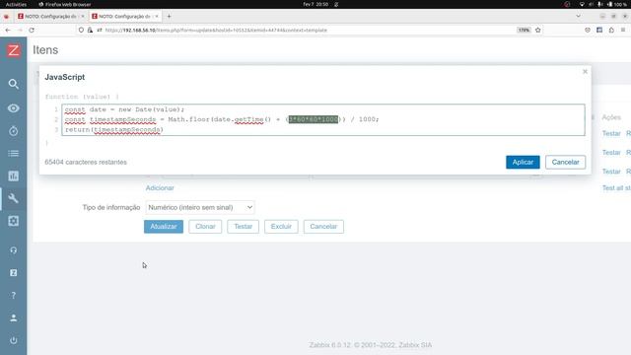Click the Aplicar button
The image size is (631, 355).
click(x=523, y=162)
